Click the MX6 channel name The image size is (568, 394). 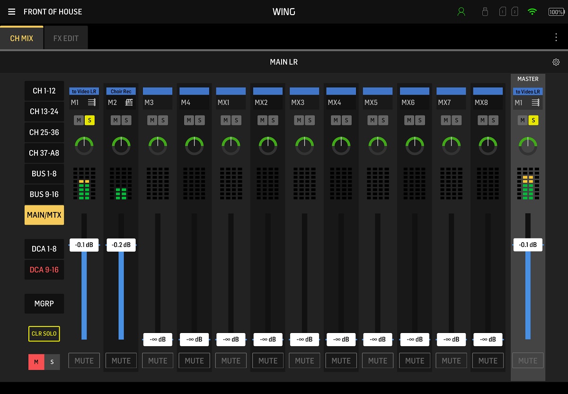pos(408,102)
